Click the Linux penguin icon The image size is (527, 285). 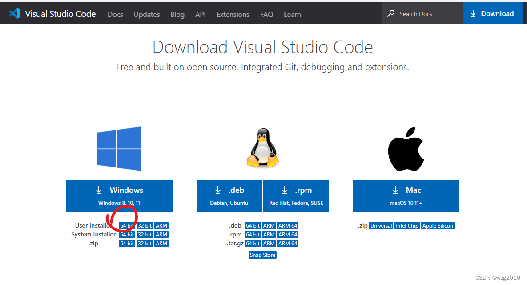click(262, 148)
